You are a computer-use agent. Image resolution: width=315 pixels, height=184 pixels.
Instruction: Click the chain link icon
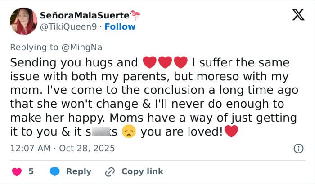pos(110,171)
